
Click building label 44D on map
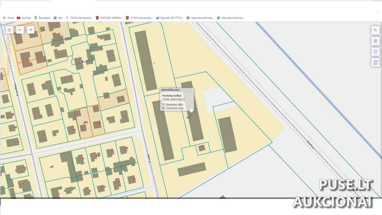(133, 179)
